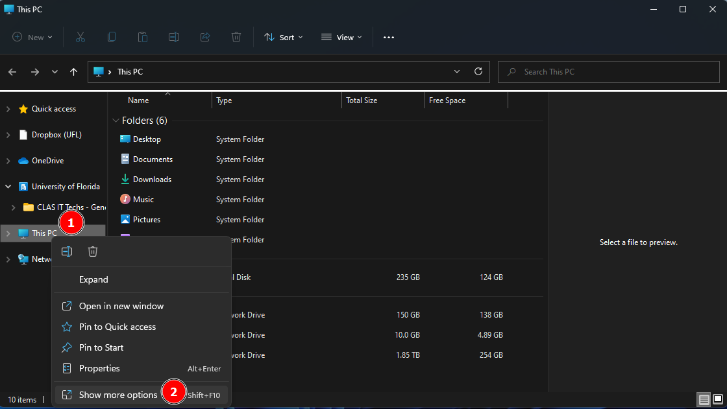Screen dimensions: 727x409
Task: Click the Desktop folder icon
Action: pos(125,139)
